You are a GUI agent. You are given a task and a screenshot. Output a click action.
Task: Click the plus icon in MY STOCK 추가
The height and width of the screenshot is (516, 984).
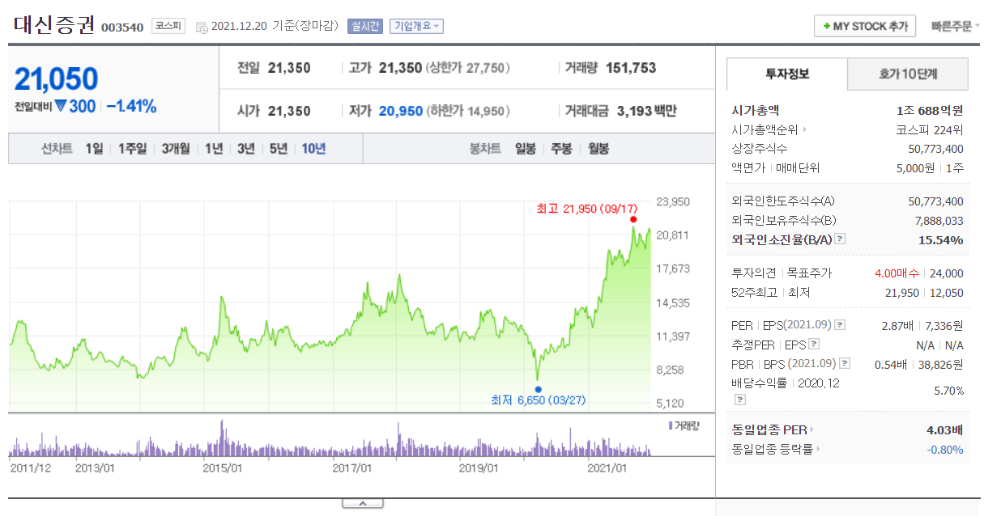(x=826, y=27)
